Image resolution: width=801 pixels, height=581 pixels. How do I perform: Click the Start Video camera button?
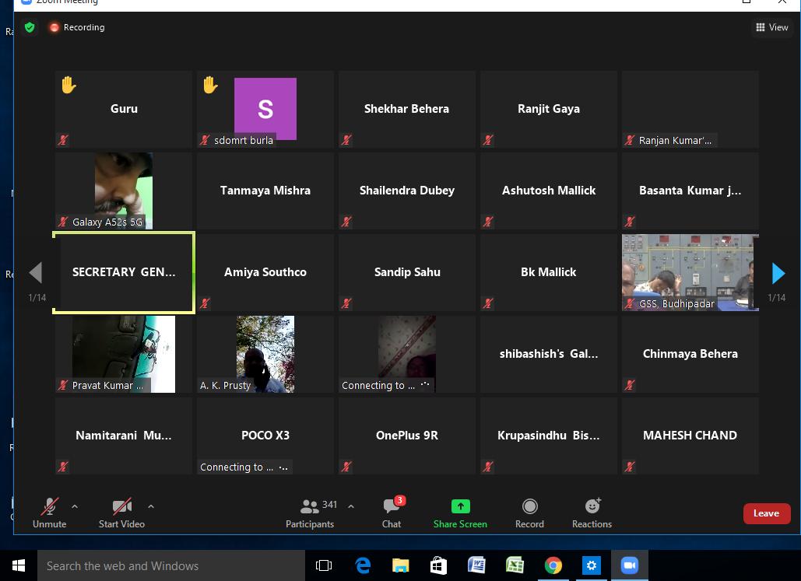(x=121, y=513)
